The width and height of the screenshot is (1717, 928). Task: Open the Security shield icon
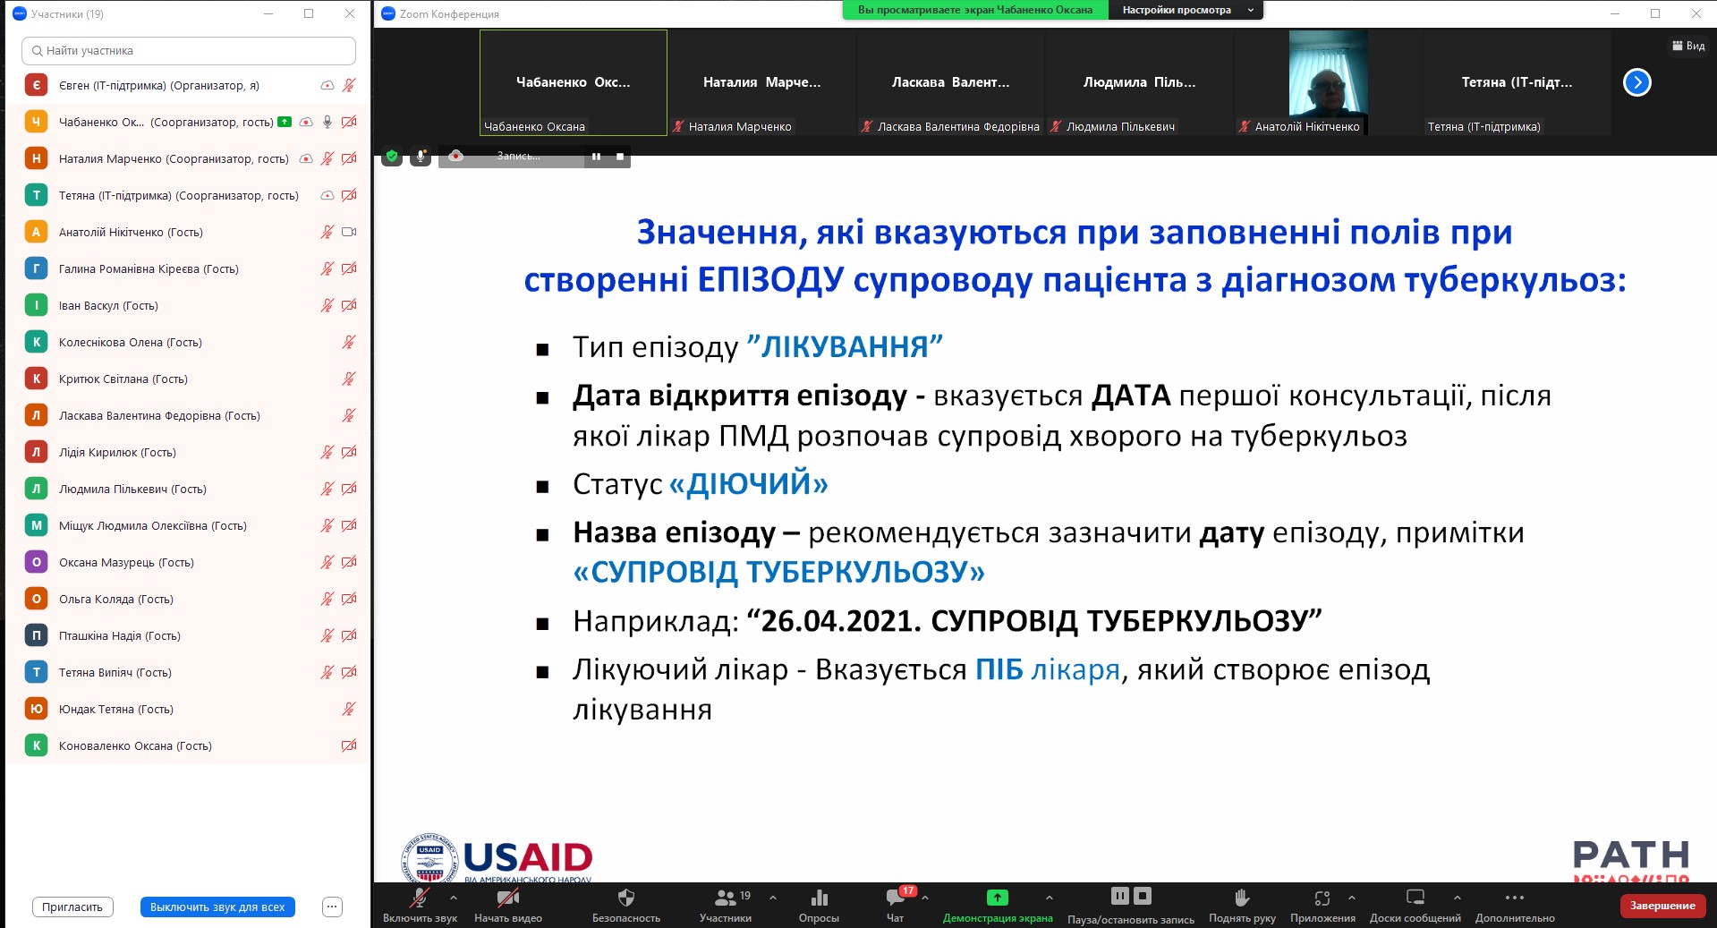tap(625, 898)
